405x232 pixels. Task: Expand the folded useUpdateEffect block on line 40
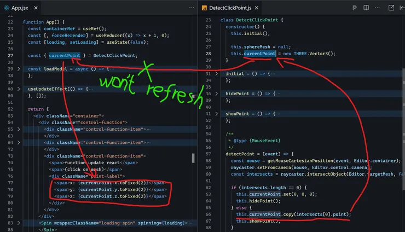[19, 89]
